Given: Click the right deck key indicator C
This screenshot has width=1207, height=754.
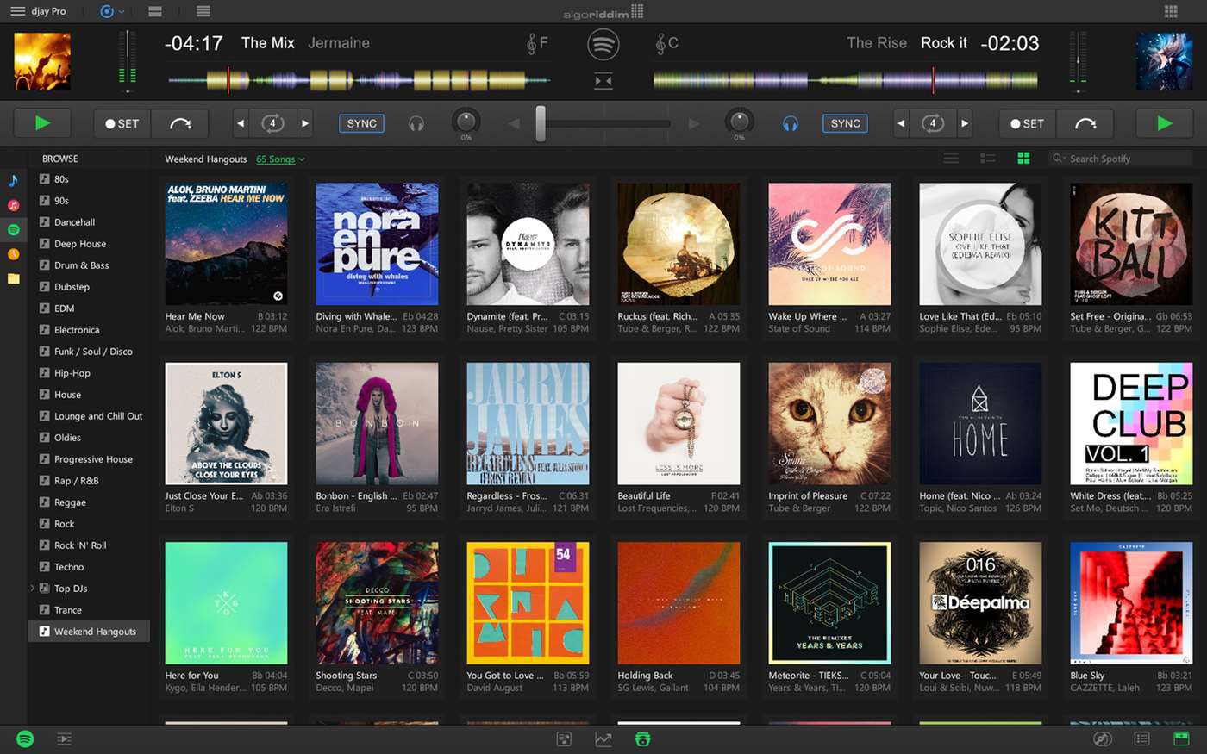Looking at the screenshot, I should (667, 43).
